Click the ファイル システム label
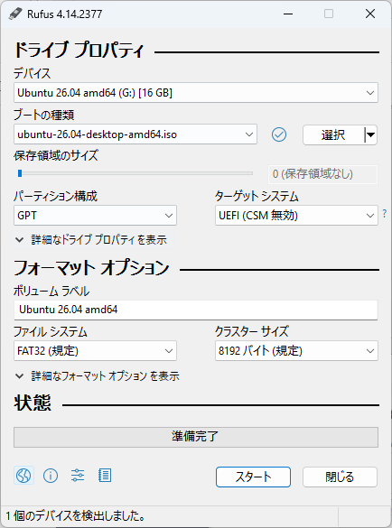The height and width of the screenshot is (528, 392). click(x=51, y=331)
